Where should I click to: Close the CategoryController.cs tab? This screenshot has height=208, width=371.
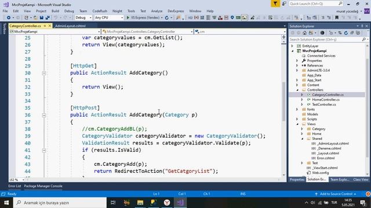pos(50,26)
